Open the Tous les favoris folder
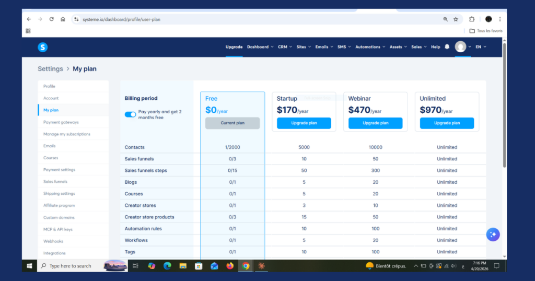This screenshot has height=281, width=535. point(486,31)
